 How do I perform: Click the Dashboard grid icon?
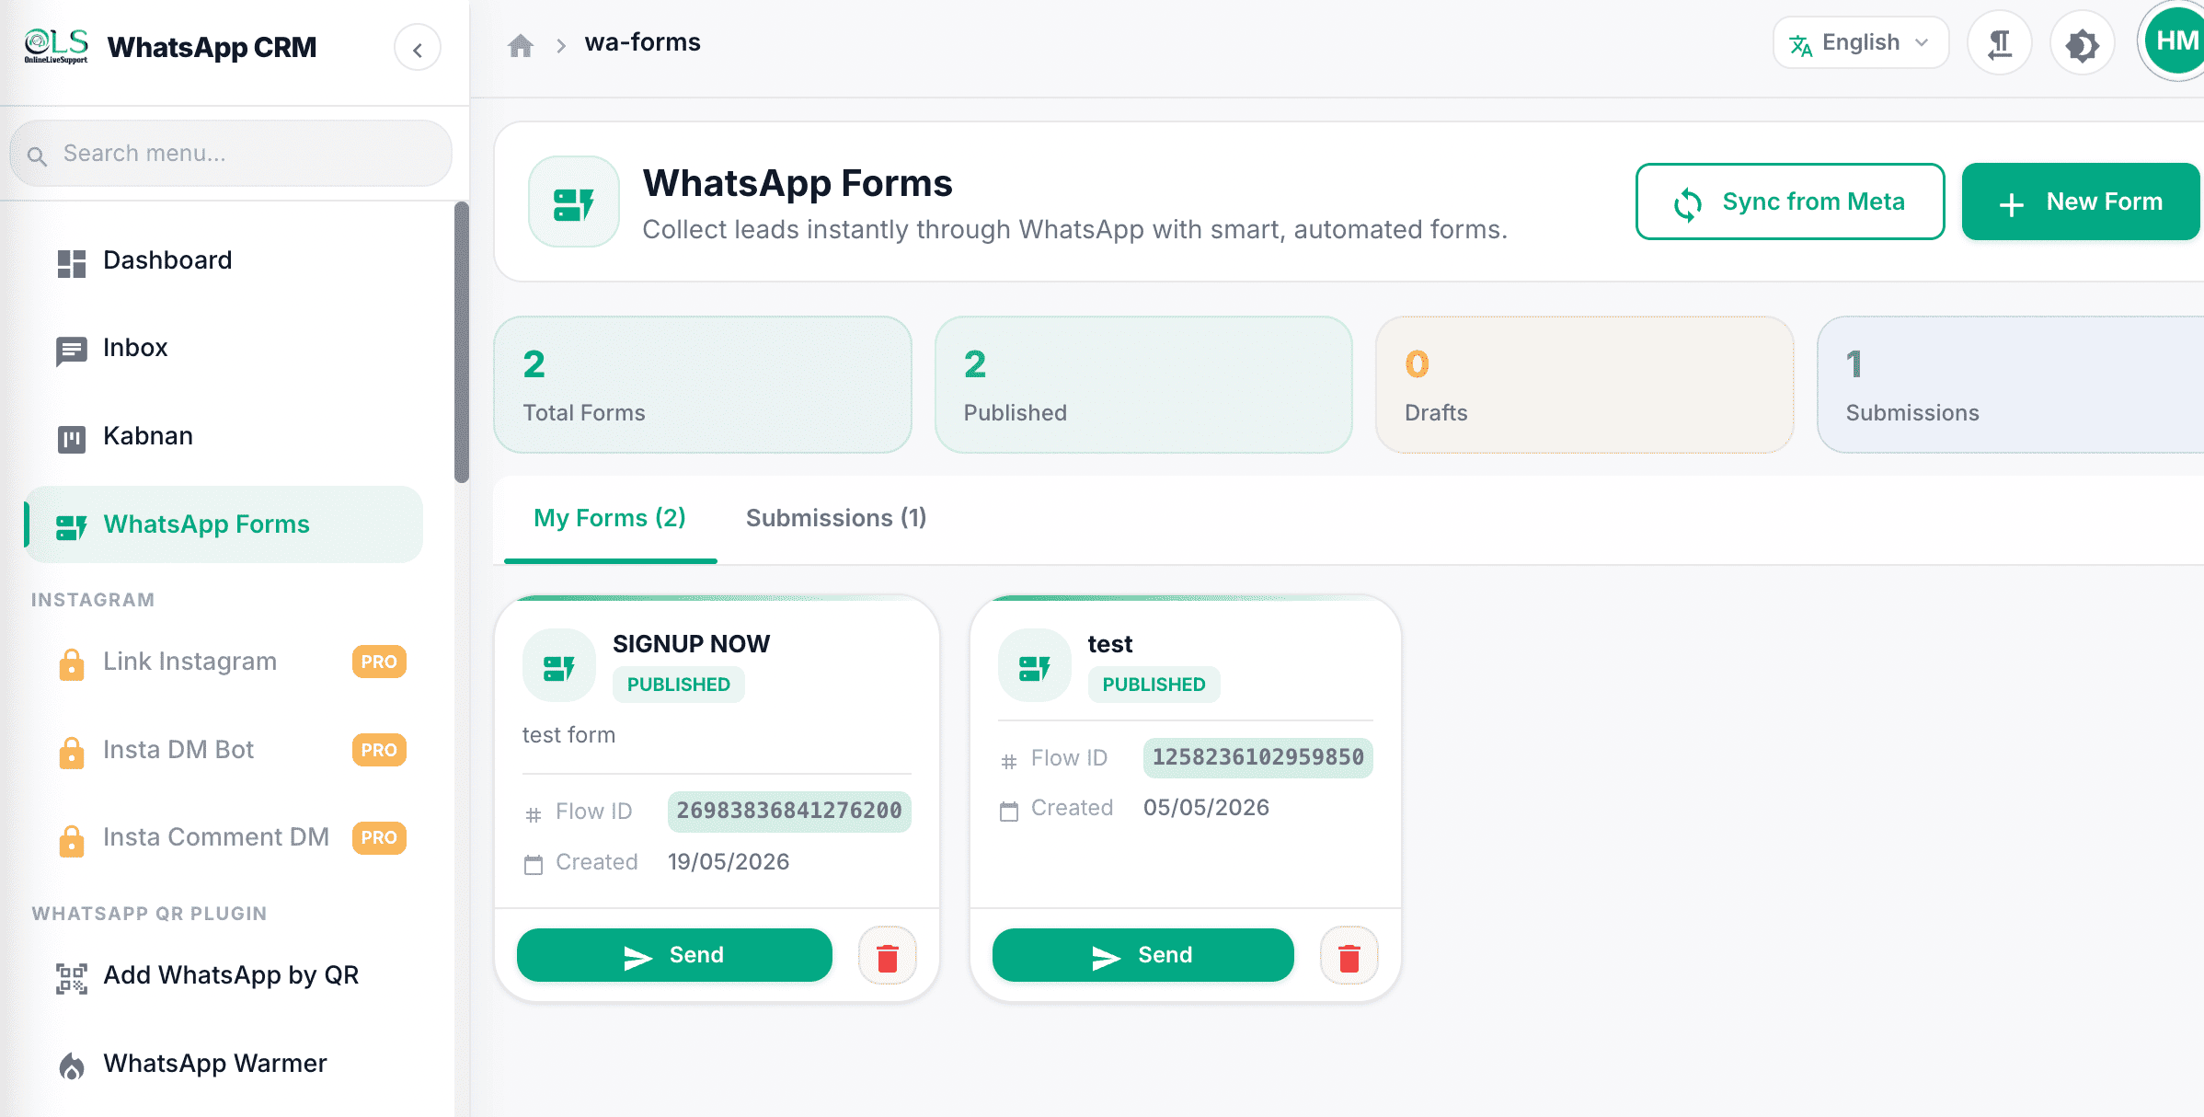point(71,263)
